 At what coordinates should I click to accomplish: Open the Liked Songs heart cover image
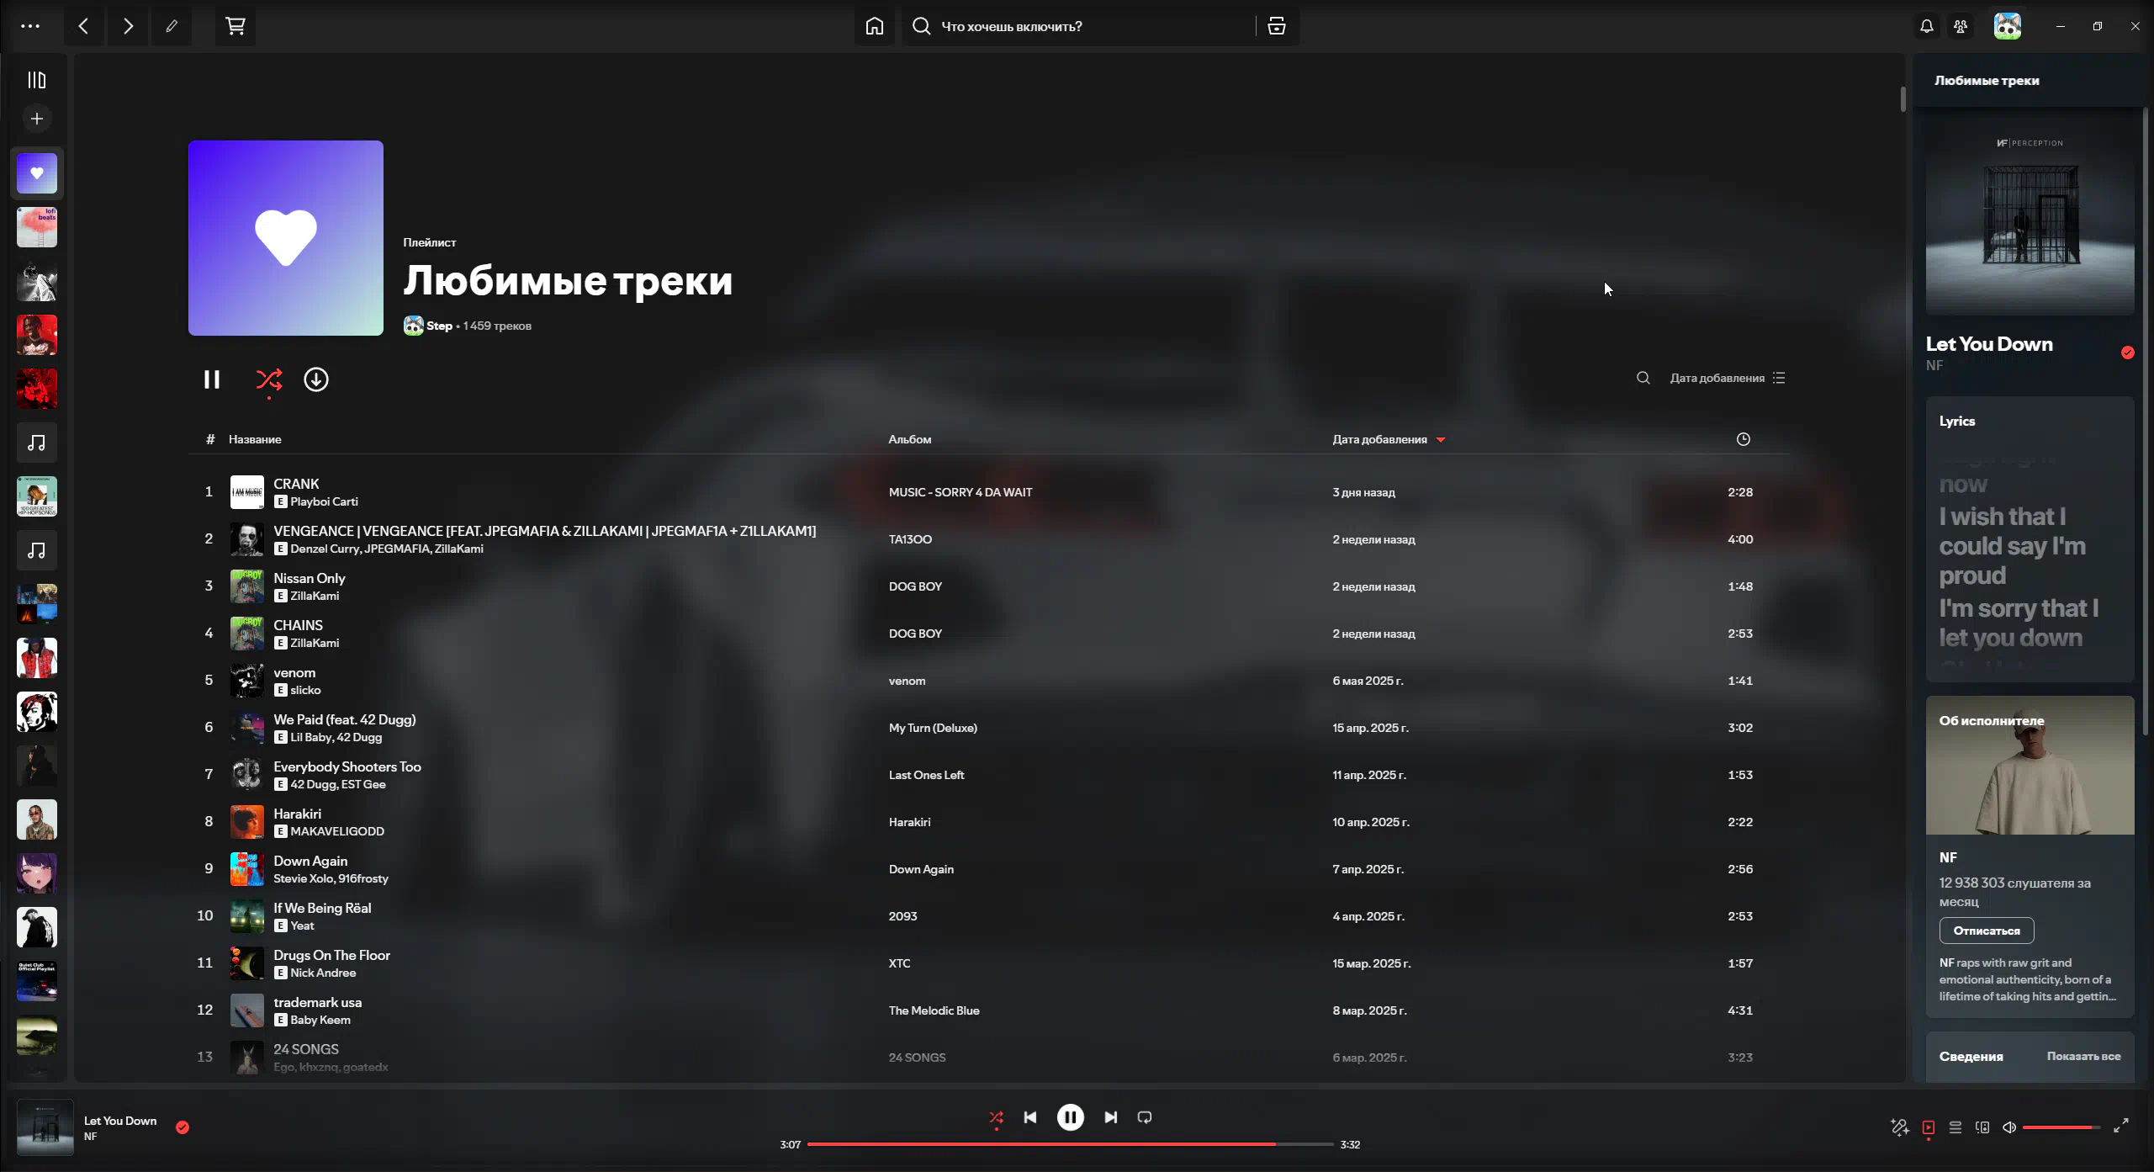(286, 238)
